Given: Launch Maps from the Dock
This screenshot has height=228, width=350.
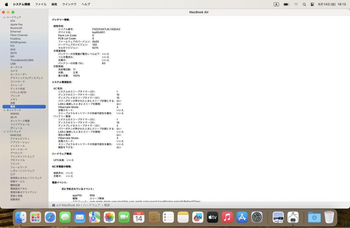Looking at the screenshot, I should [x=94, y=217].
